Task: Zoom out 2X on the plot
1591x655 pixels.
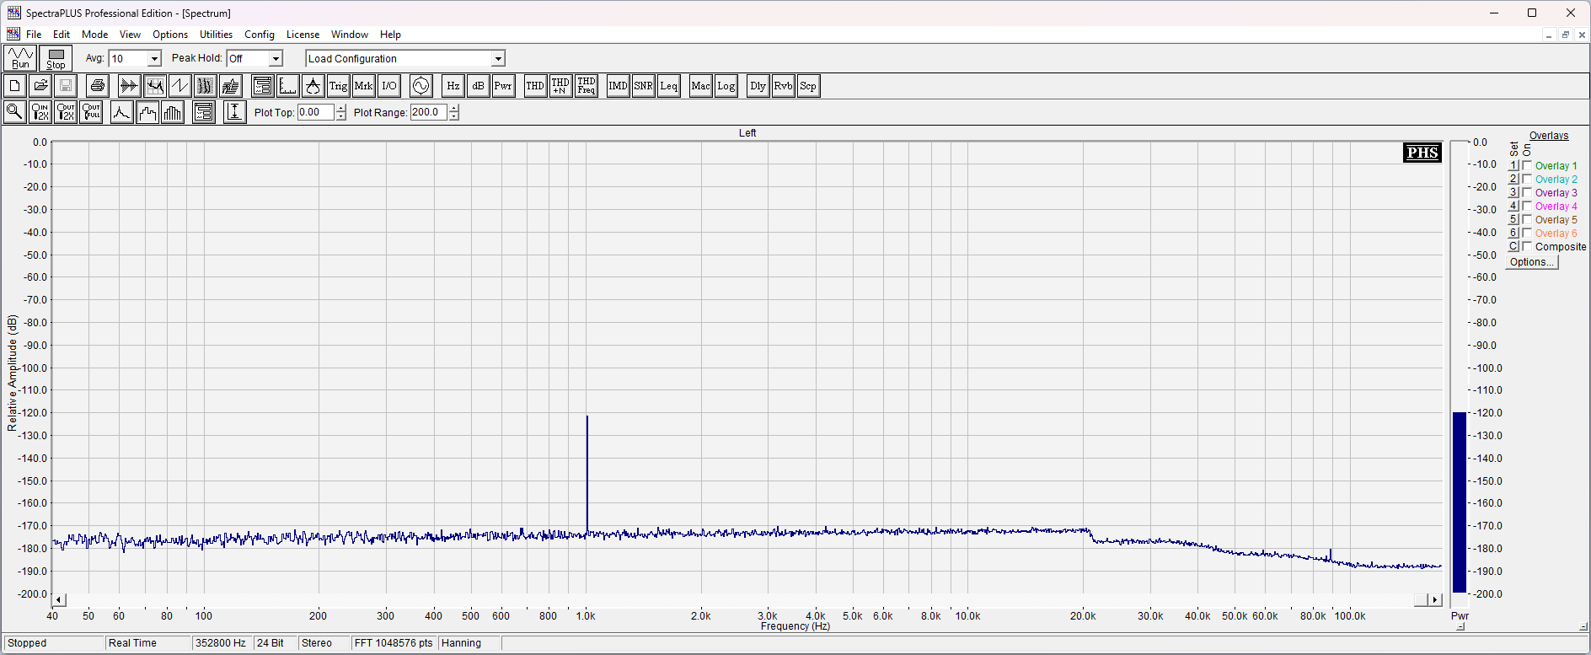Action: tap(66, 112)
